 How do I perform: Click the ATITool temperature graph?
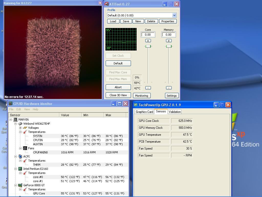coord(121,39)
